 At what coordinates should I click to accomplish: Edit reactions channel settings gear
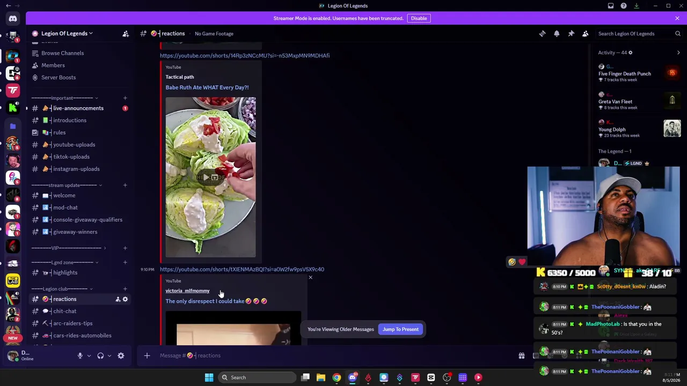[x=125, y=299]
